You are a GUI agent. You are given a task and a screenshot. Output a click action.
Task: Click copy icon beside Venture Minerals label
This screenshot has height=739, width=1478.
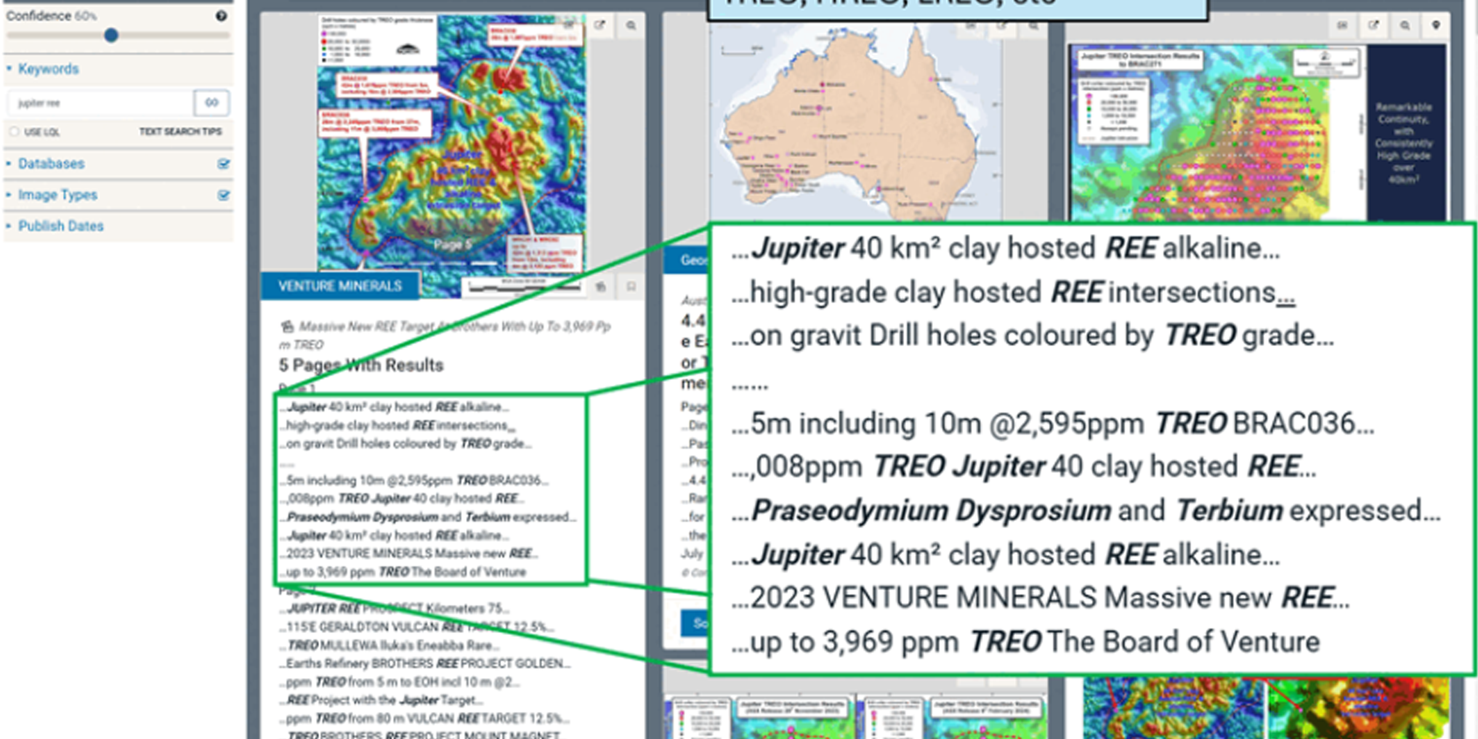coord(600,286)
